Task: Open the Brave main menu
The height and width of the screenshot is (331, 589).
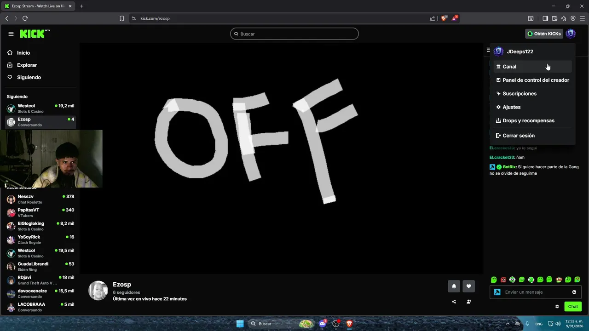Action: [x=582, y=18]
